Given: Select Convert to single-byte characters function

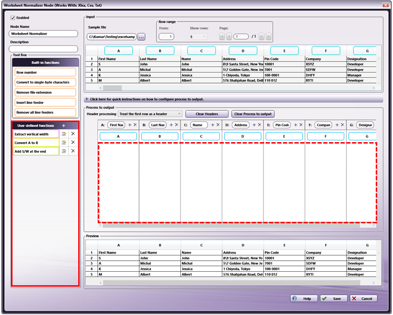Looking at the screenshot, I should pyautogui.click(x=45, y=82).
